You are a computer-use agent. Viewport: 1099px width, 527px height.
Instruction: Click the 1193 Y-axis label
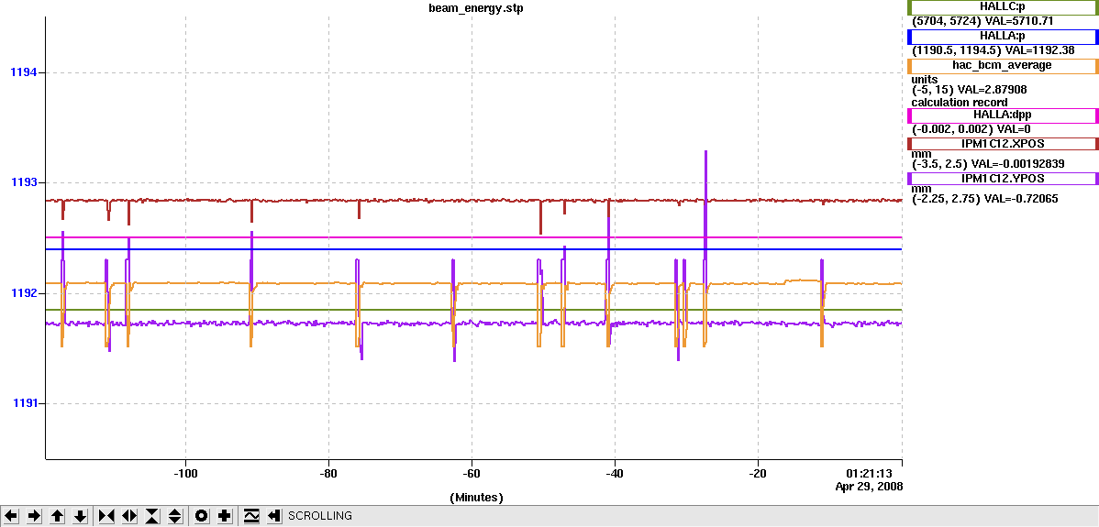(23, 182)
